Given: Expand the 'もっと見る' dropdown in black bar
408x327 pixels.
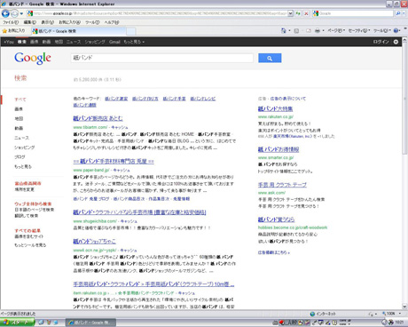Looking at the screenshot, I should (x=134, y=42).
